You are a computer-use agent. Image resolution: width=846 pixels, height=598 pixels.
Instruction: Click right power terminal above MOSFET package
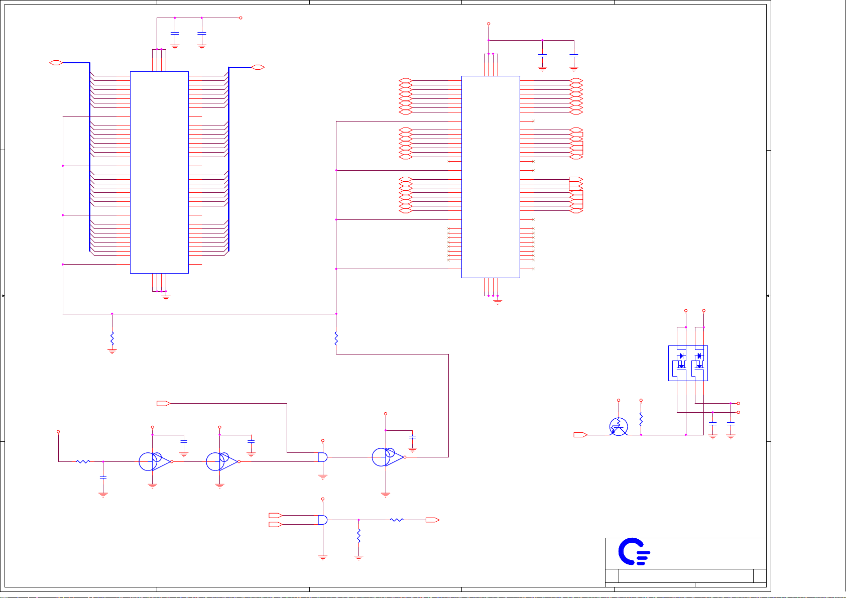pyautogui.click(x=704, y=311)
